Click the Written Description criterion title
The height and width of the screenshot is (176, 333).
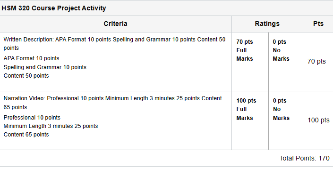coord(114,44)
